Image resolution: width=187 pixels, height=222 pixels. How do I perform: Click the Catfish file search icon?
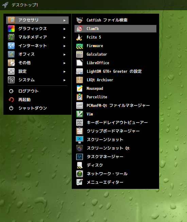(80, 20)
